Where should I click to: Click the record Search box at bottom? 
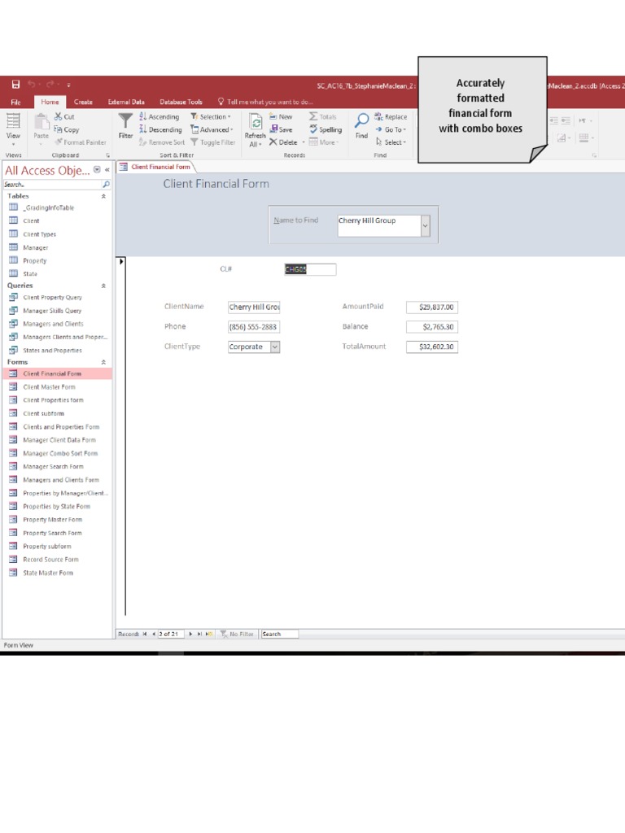tap(279, 634)
